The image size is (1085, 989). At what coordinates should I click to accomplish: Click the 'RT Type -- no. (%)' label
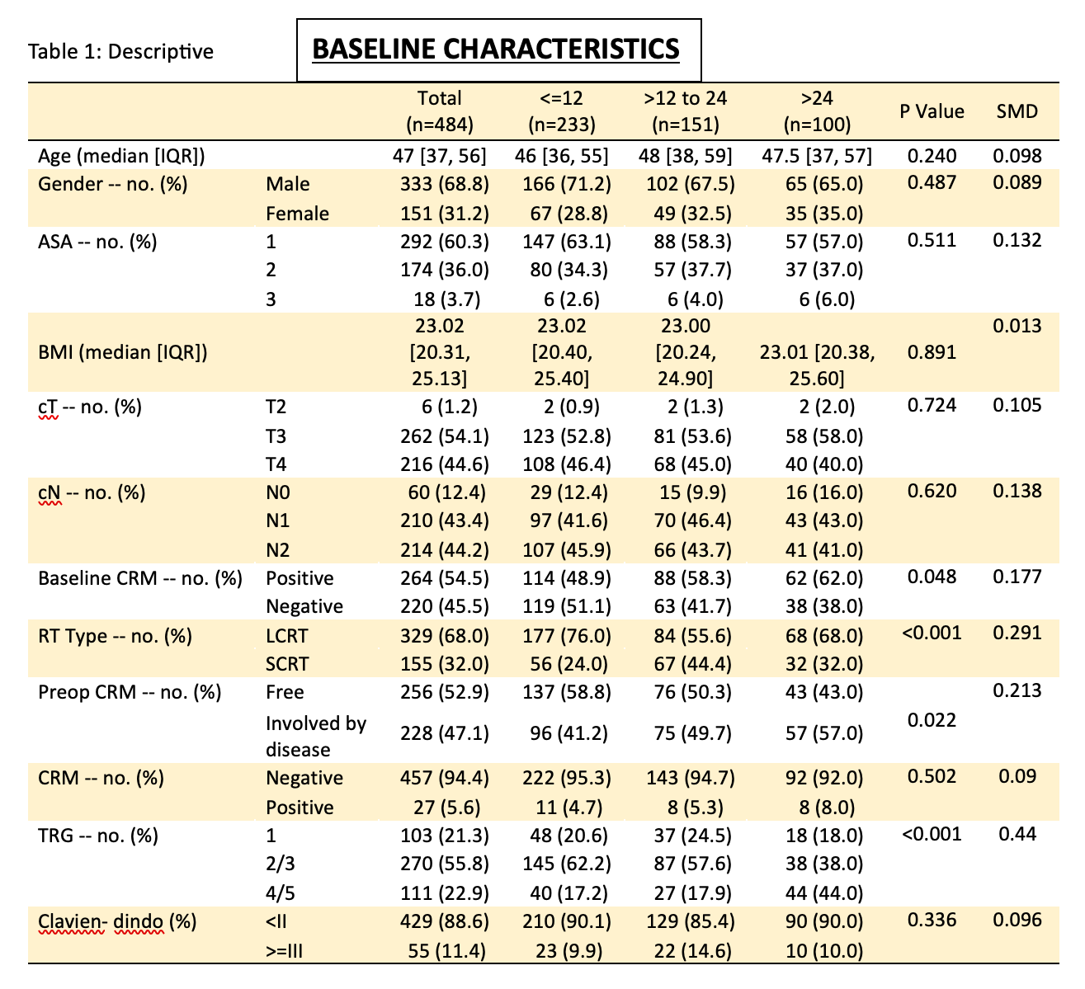click(x=116, y=637)
